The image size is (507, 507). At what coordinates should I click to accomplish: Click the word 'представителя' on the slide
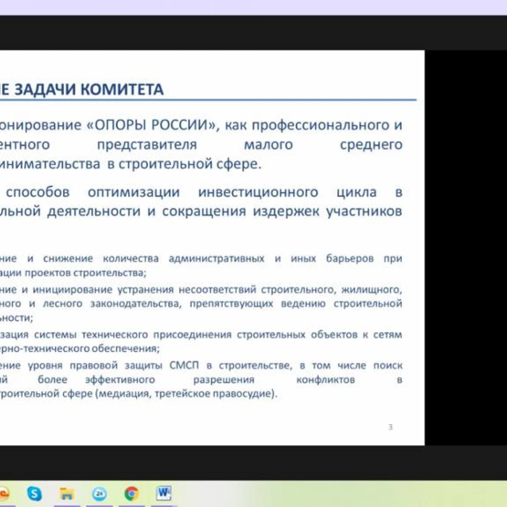coord(147,145)
